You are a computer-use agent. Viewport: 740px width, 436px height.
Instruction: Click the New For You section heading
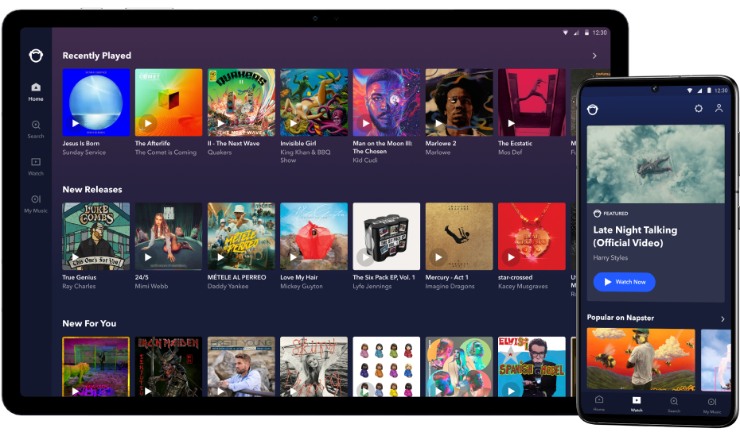(x=89, y=323)
